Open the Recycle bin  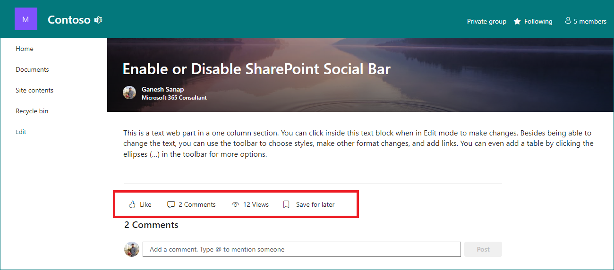pyautogui.click(x=32, y=111)
